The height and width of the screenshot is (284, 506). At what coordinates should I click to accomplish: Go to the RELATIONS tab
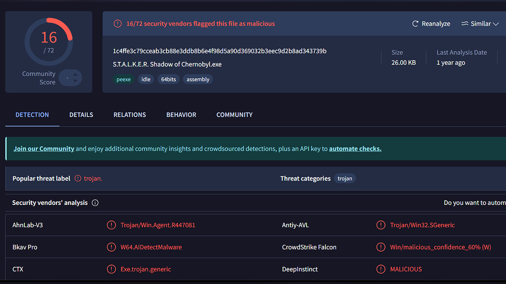tap(129, 115)
